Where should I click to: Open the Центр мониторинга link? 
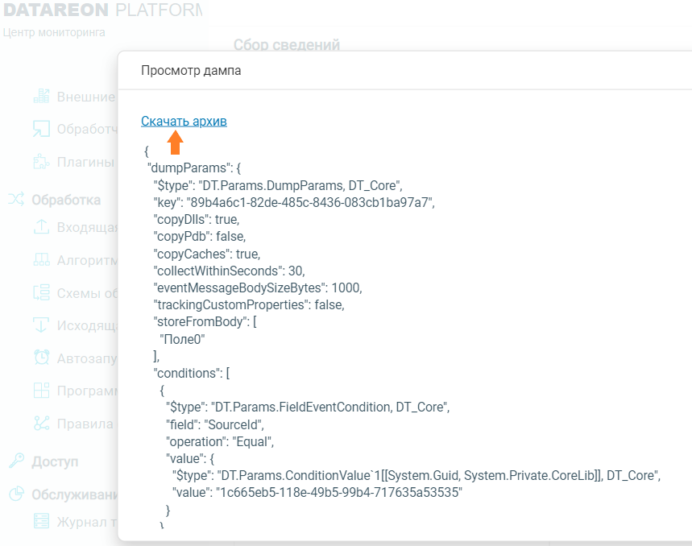(x=54, y=33)
